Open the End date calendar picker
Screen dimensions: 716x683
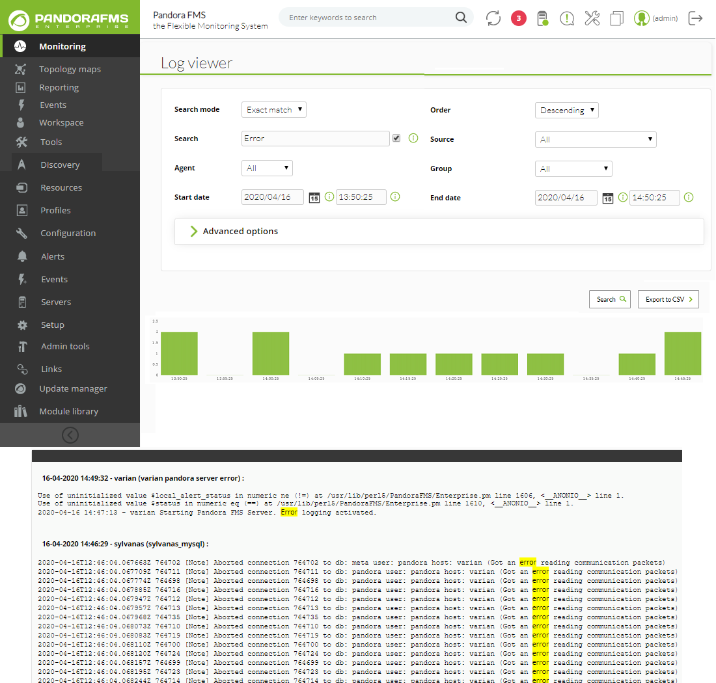(607, 198)
